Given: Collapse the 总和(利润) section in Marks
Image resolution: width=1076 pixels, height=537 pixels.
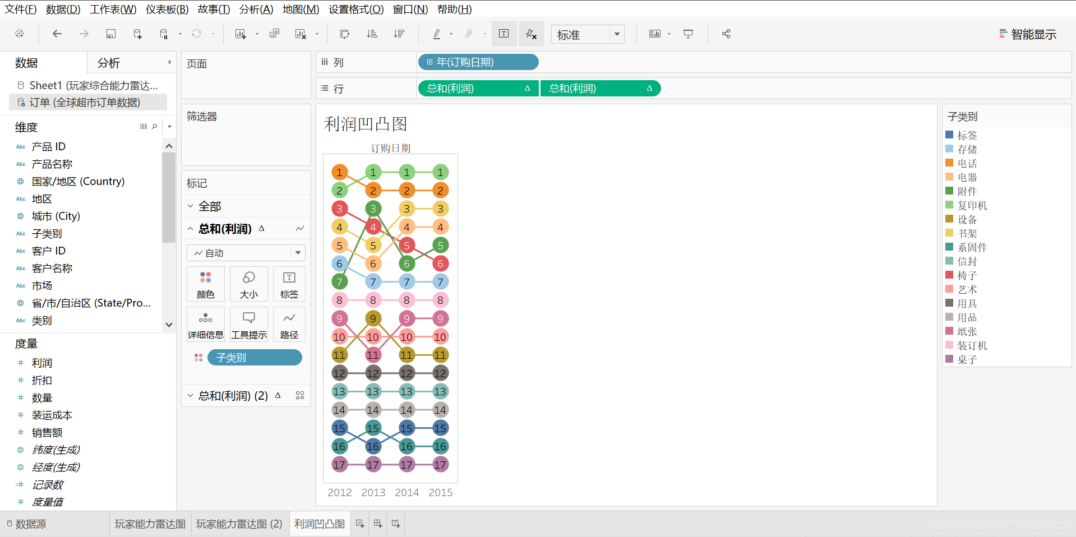Looking at the screenshot, I should point(191,228).
